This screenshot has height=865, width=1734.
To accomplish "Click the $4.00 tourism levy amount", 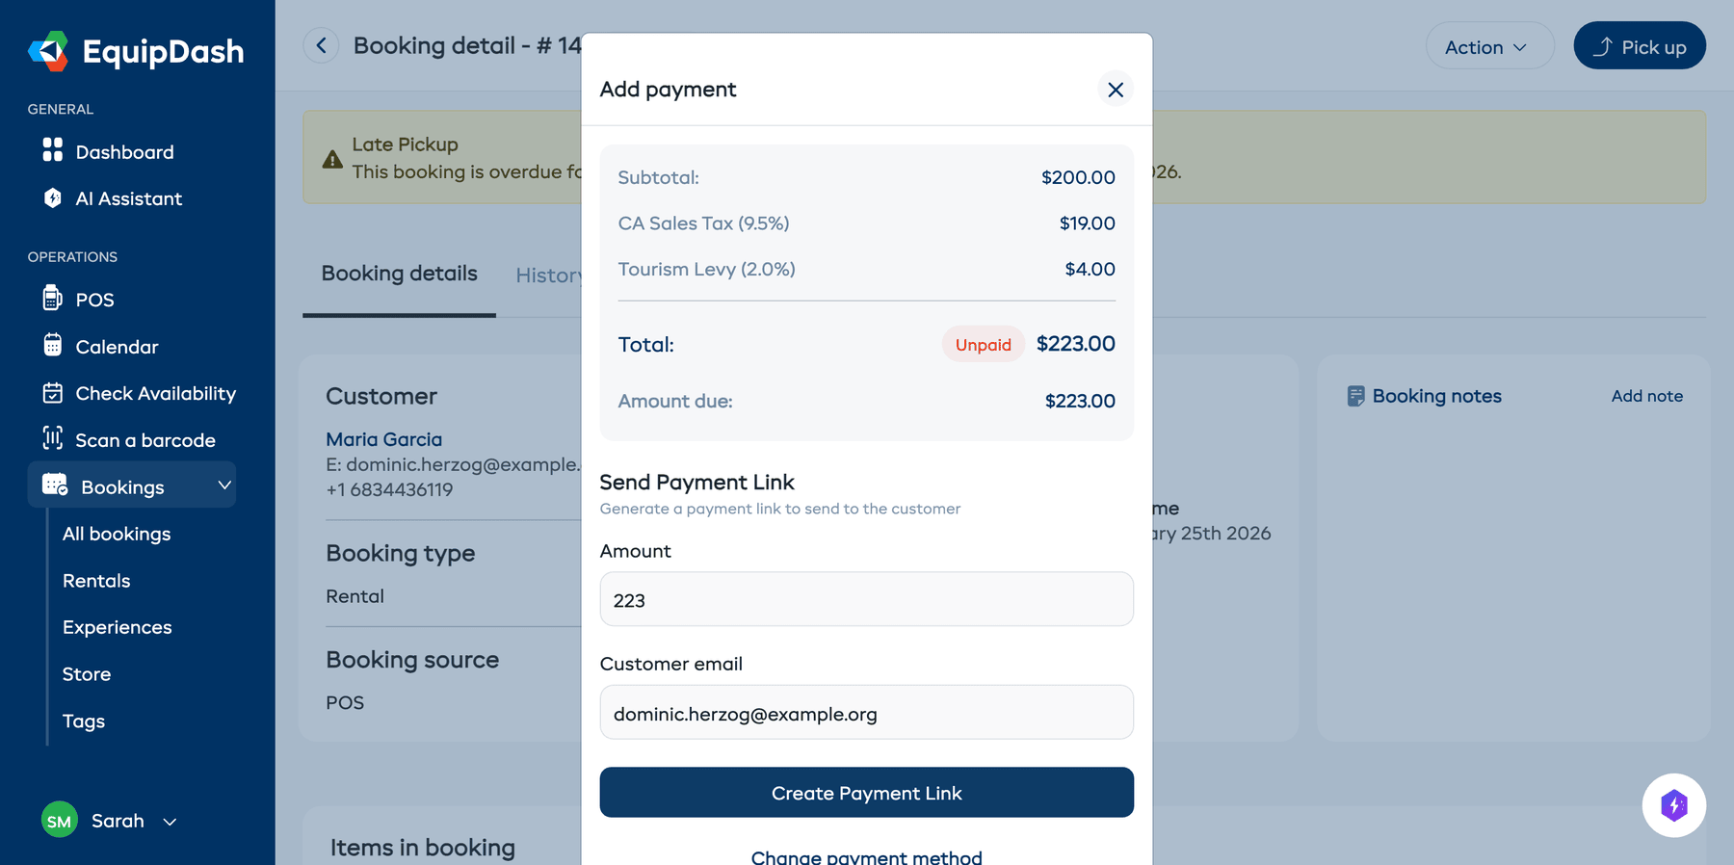I will click(1090, 270).
